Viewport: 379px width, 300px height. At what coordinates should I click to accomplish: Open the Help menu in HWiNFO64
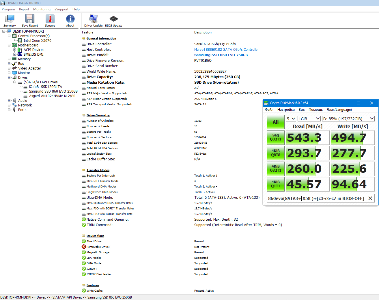76,9
